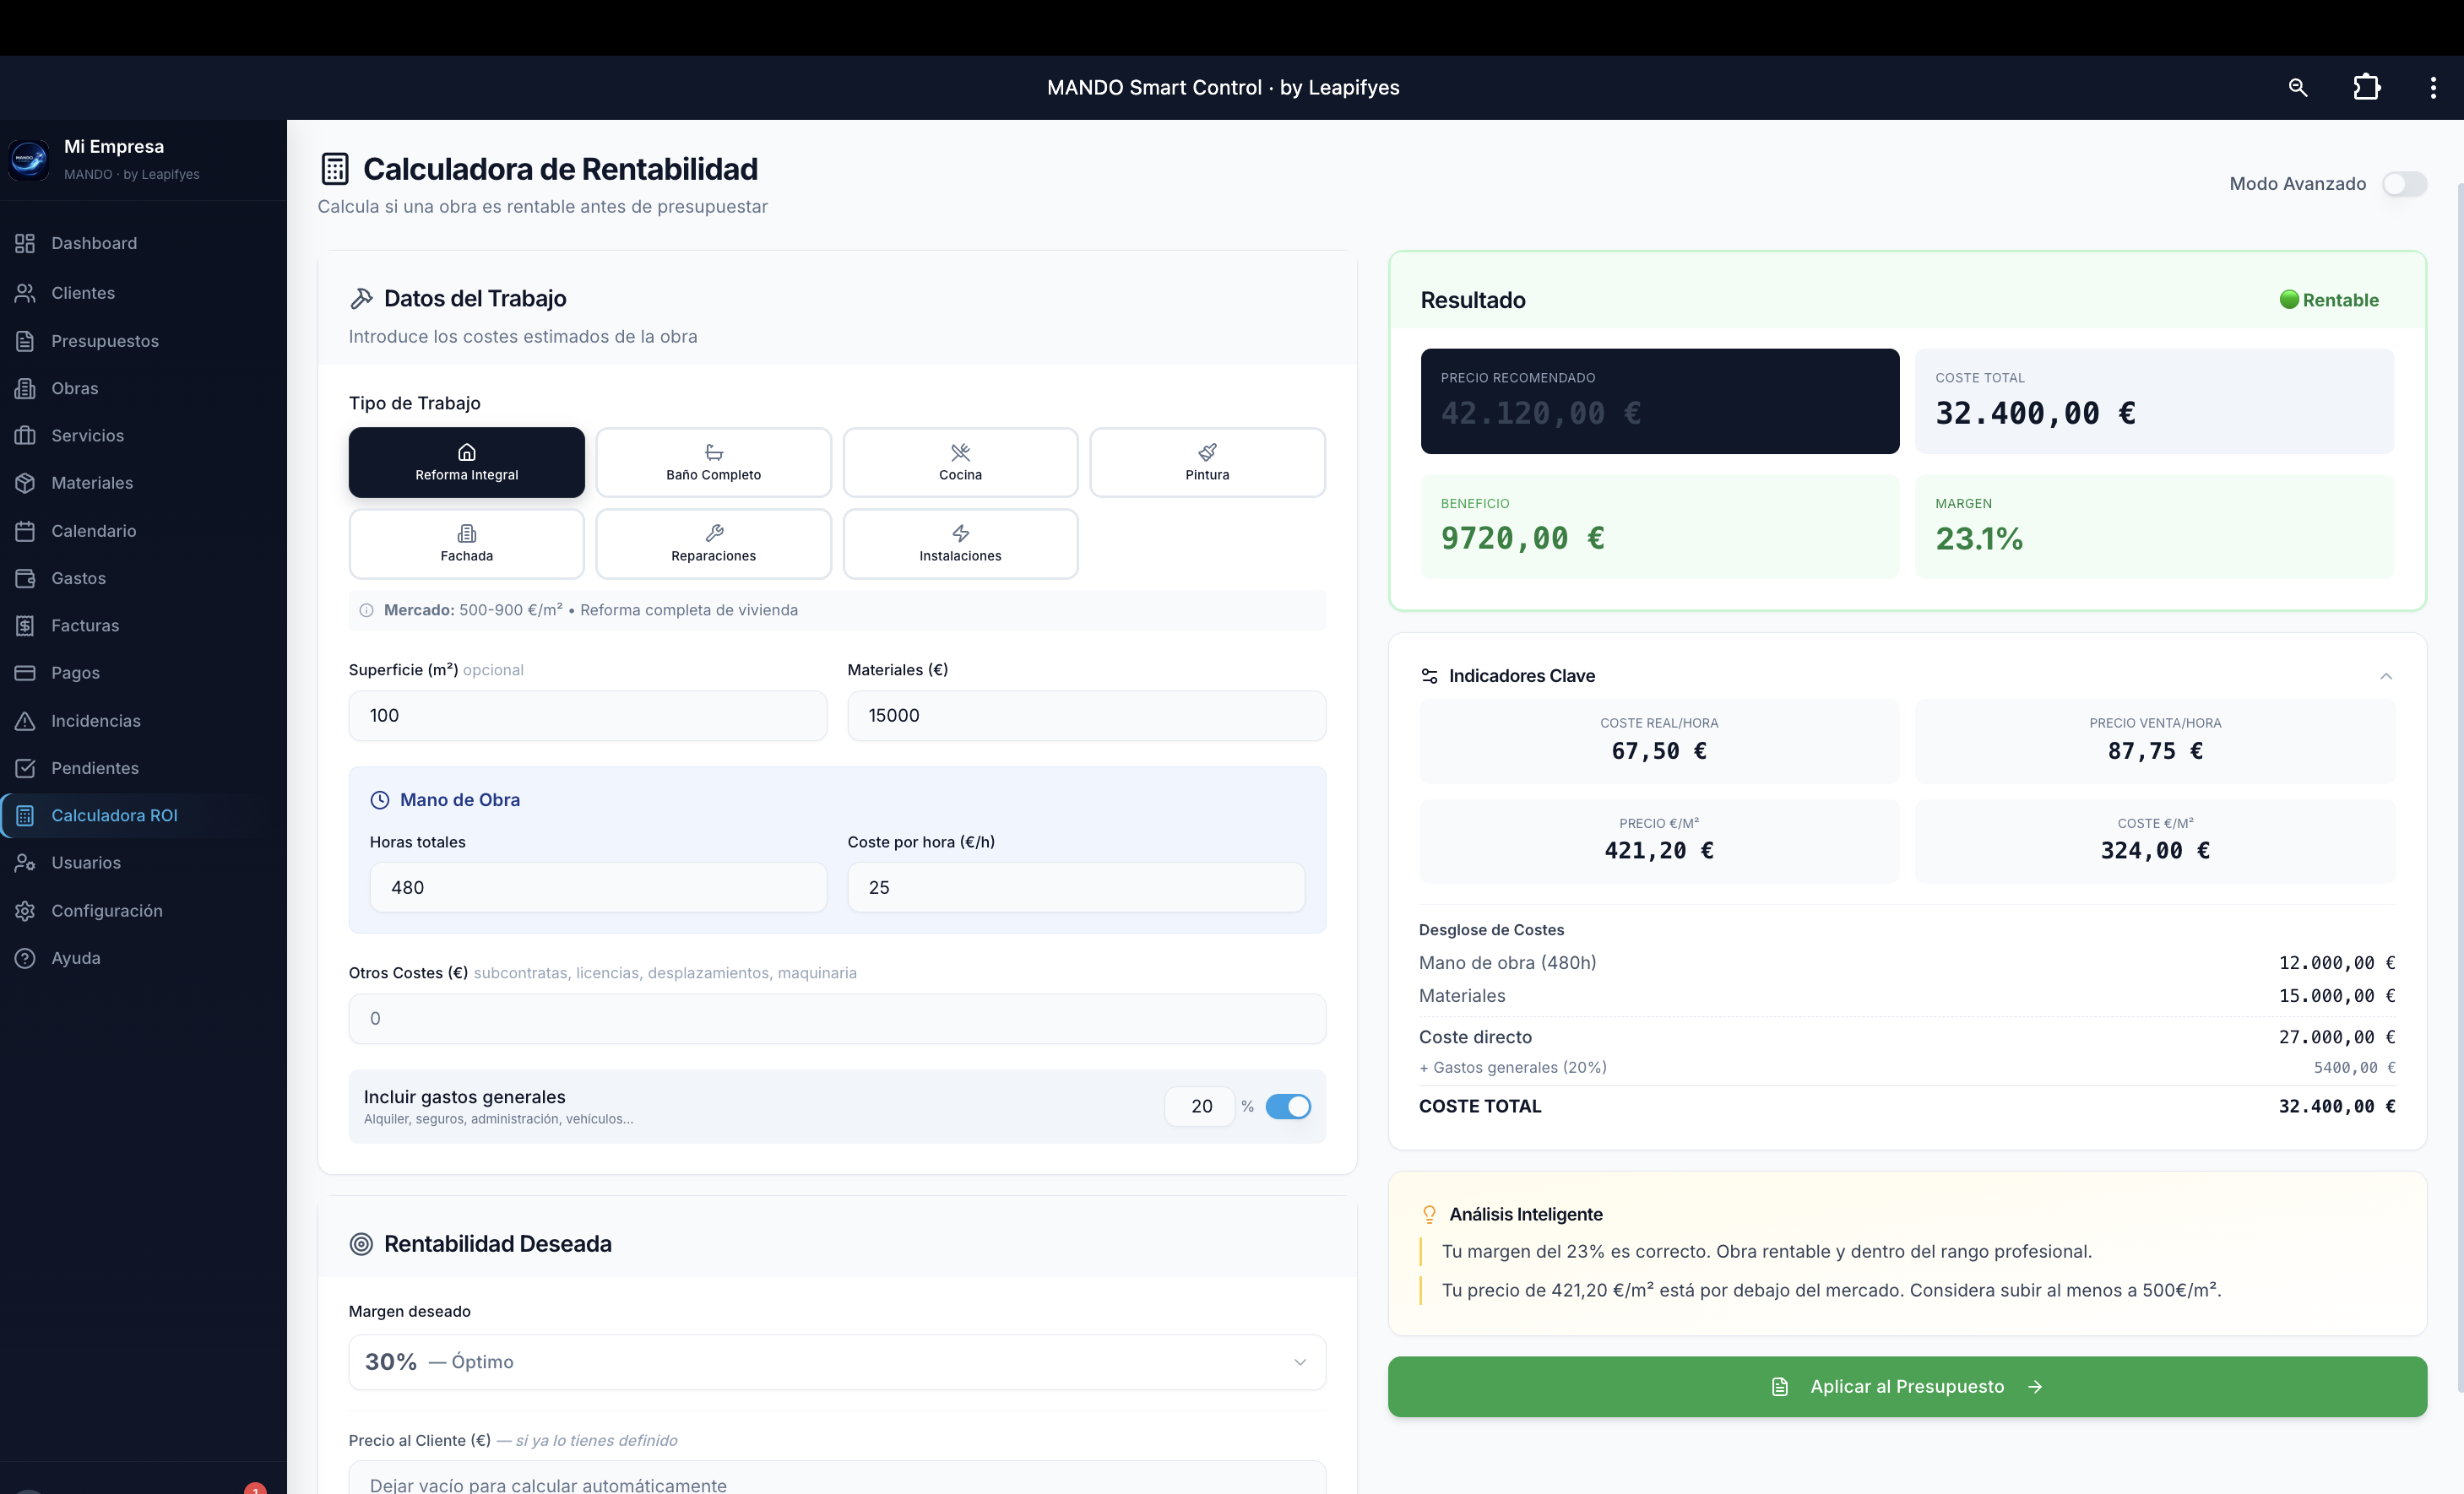This screenshot has width=2464, height=1494.
Task: Select Pintura work type
Action: pos(1207,463)
